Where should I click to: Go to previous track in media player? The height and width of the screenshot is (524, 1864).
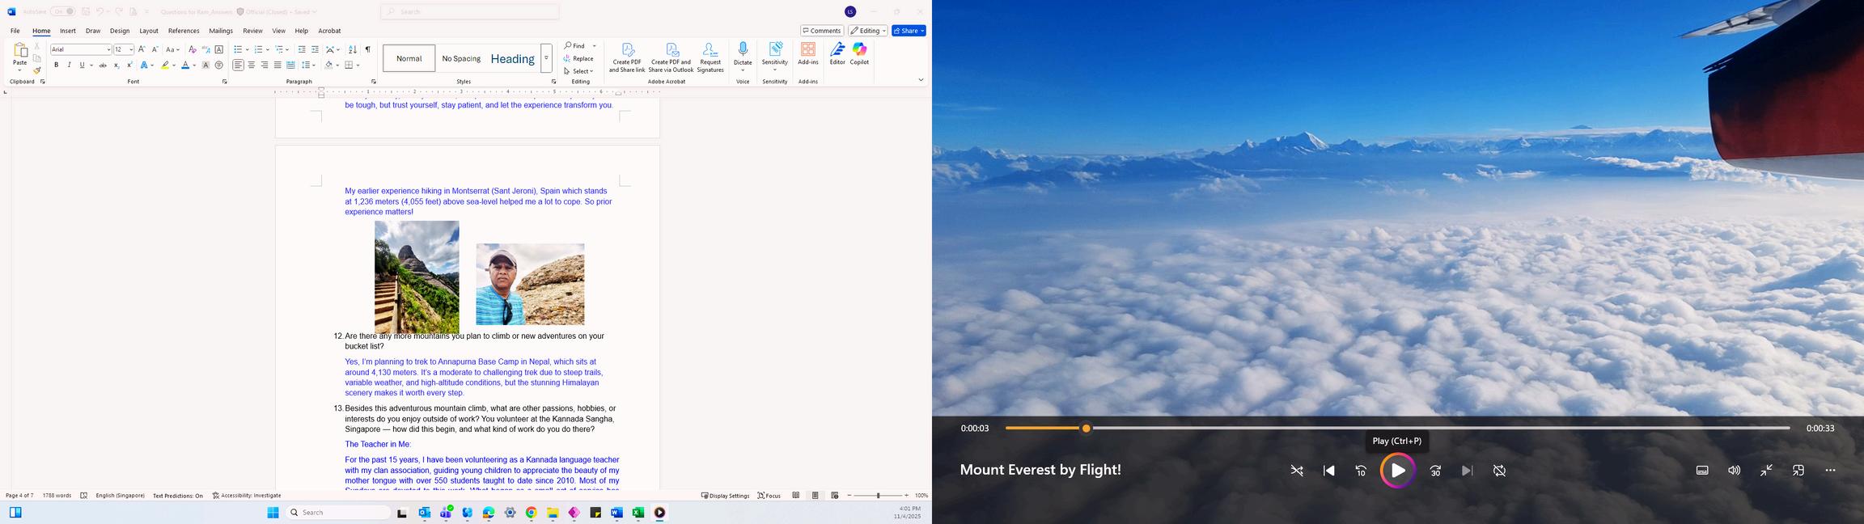tap(1329, 471)
